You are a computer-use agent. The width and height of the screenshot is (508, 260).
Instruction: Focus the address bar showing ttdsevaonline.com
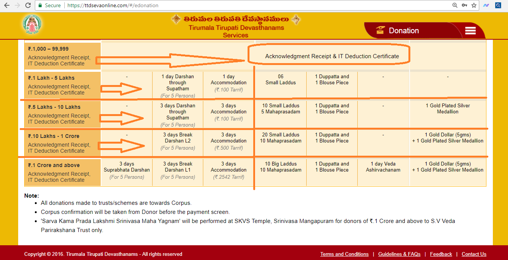257,6
